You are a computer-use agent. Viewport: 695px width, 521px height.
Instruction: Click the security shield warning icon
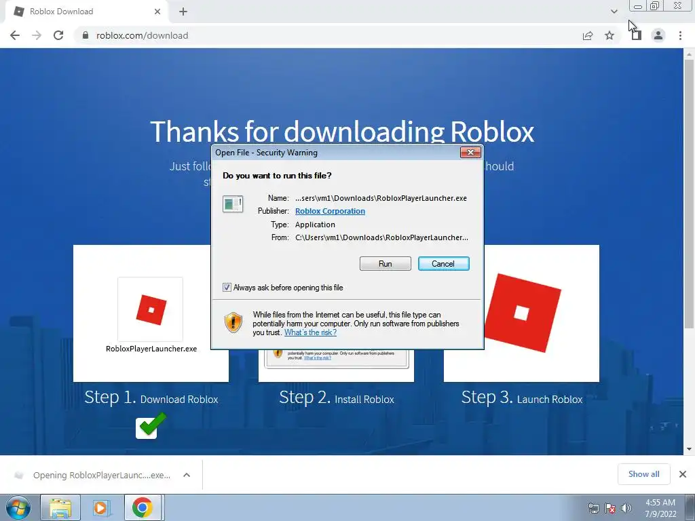233,322
